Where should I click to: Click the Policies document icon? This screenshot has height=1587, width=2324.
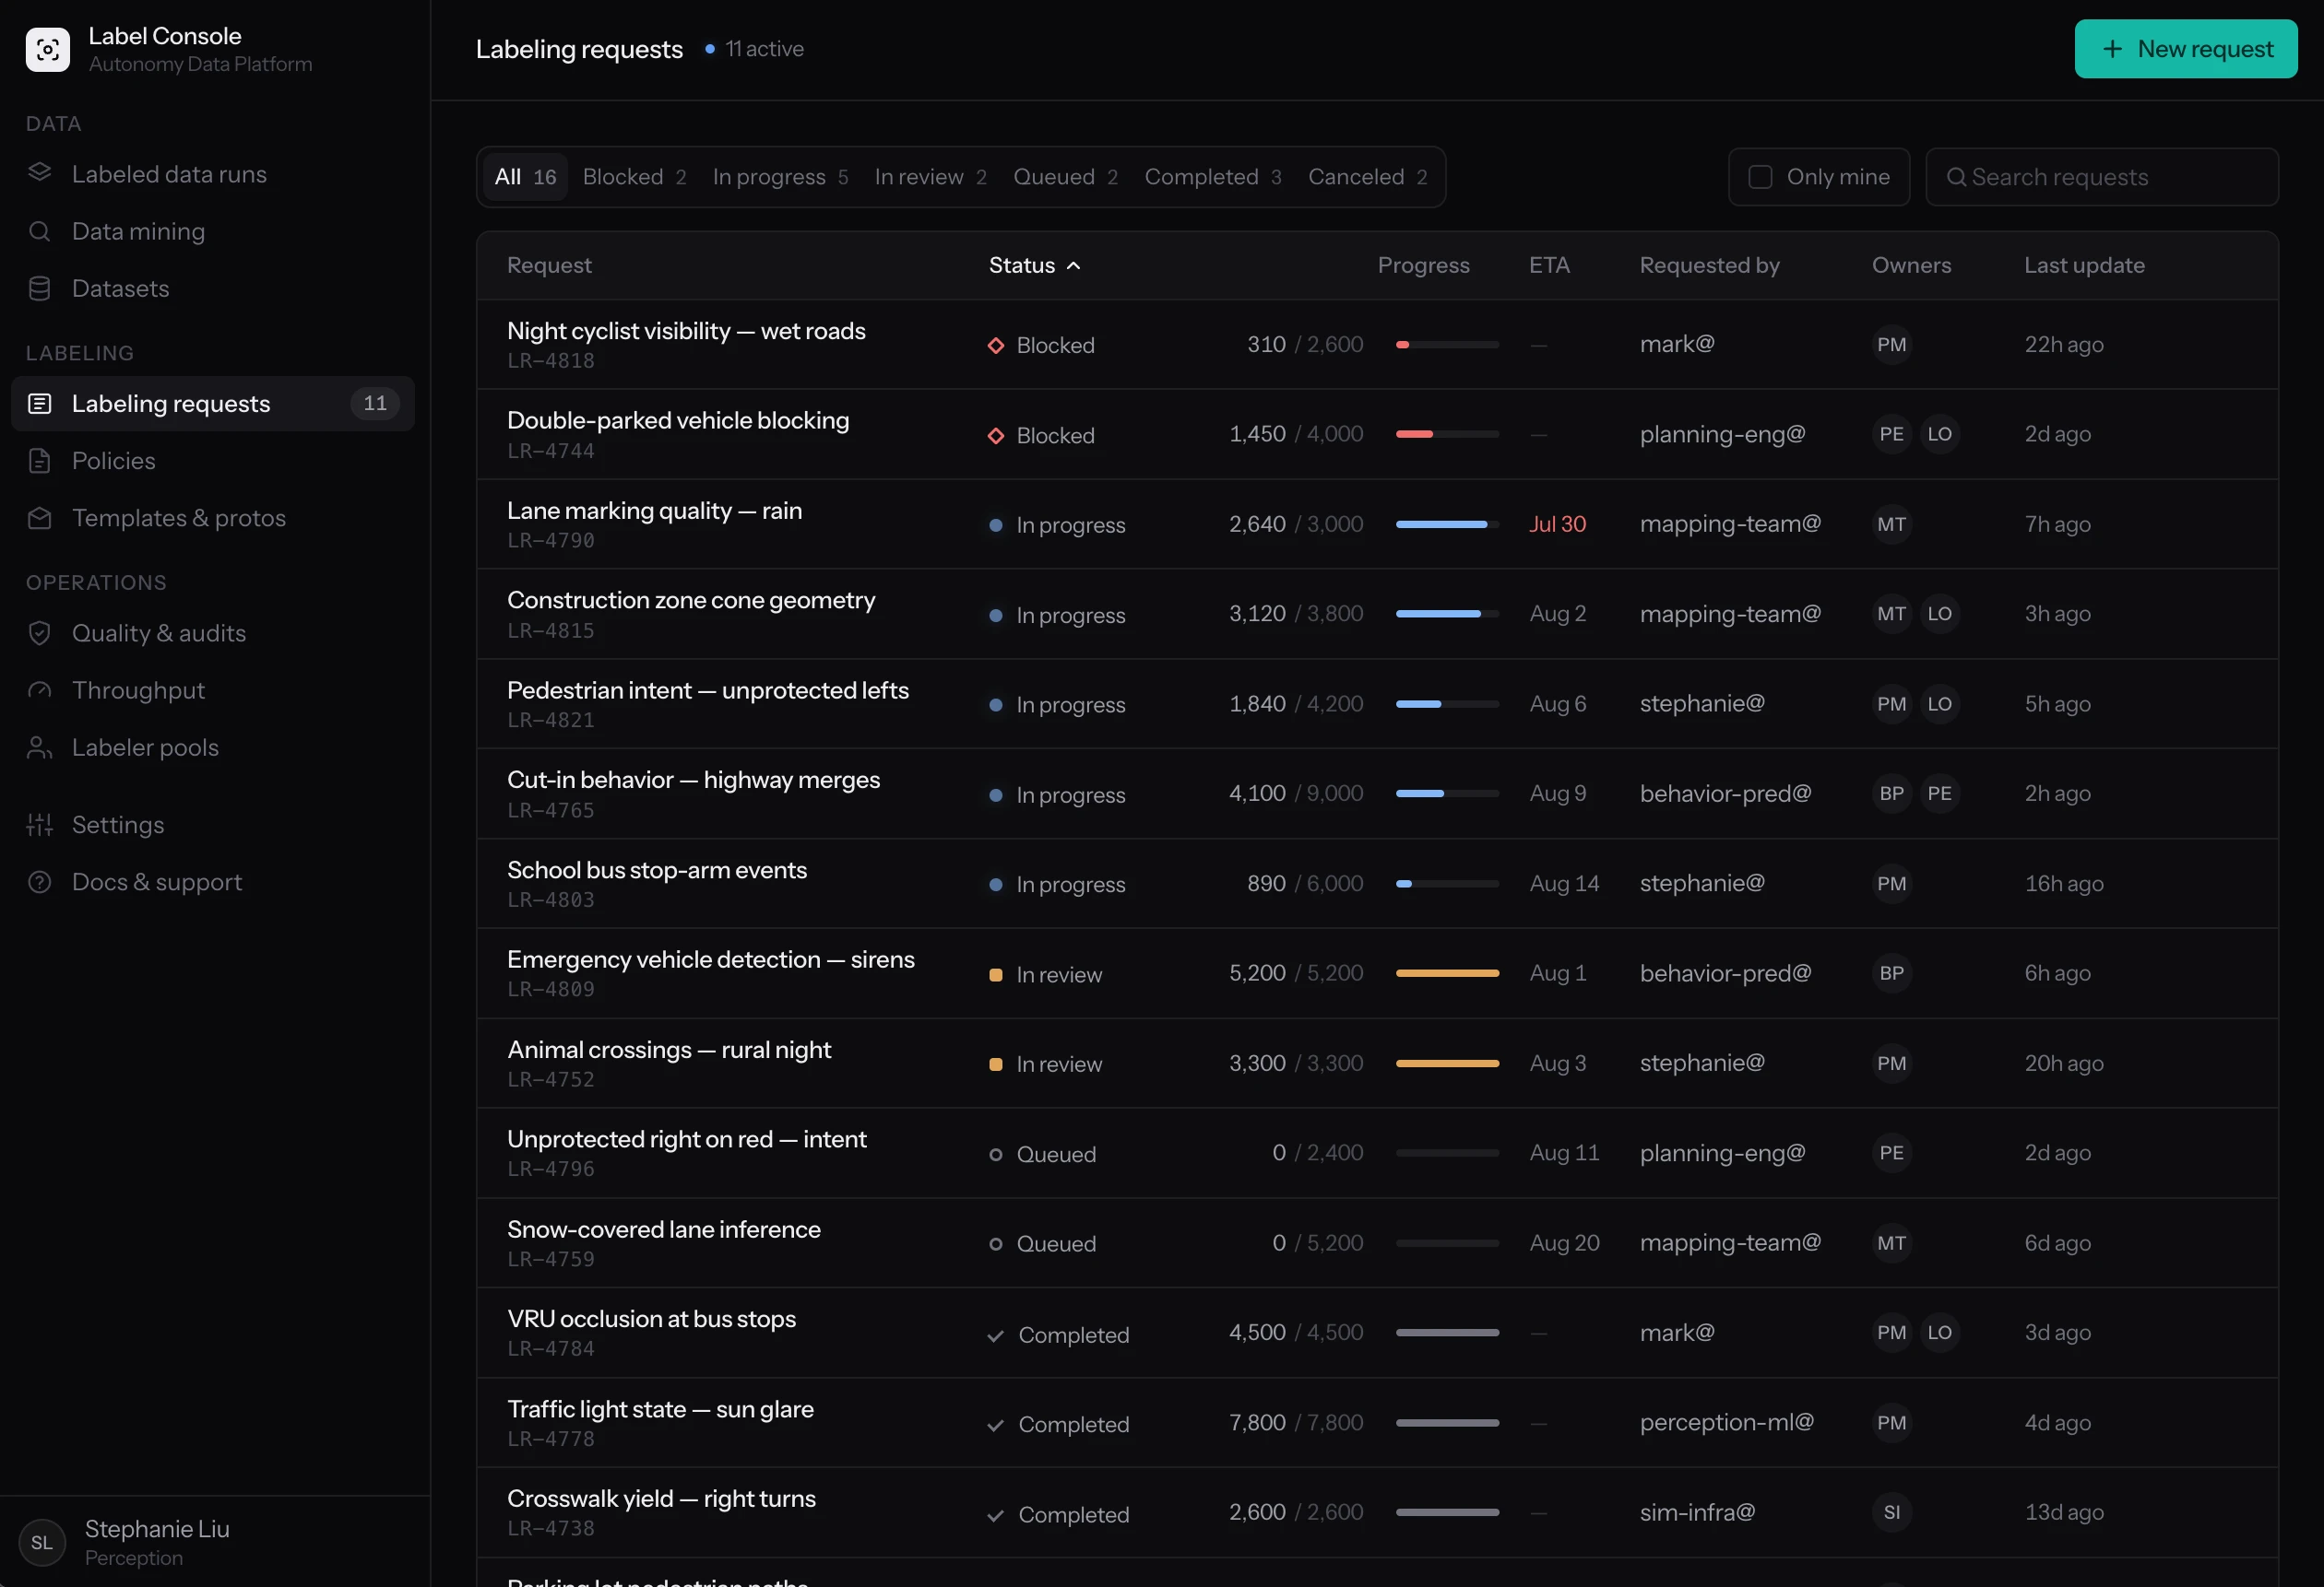click(x=39, y=461)
